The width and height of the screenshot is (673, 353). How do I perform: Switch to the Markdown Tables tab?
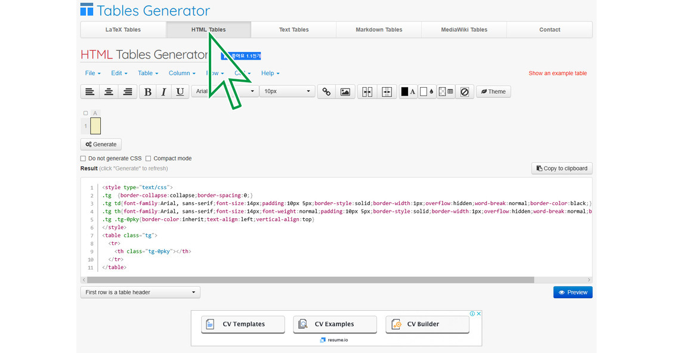click(379, 30)
